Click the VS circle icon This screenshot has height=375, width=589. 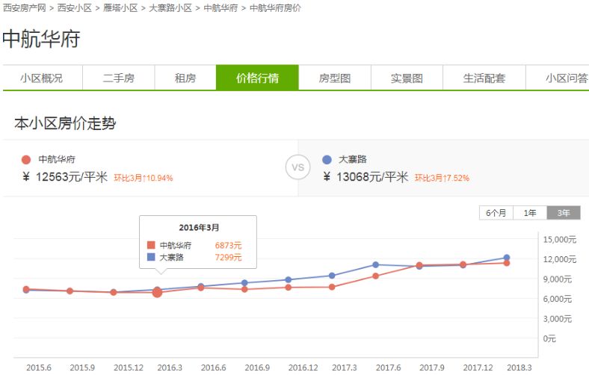click(x=298, y=167)
